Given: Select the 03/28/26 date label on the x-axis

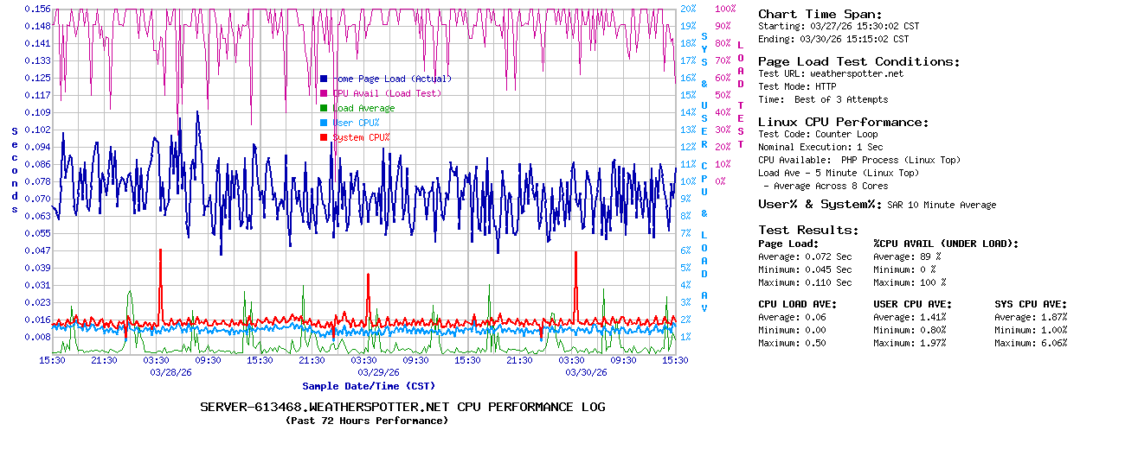Looking at the screenshot, I should [x=172, y=372].
